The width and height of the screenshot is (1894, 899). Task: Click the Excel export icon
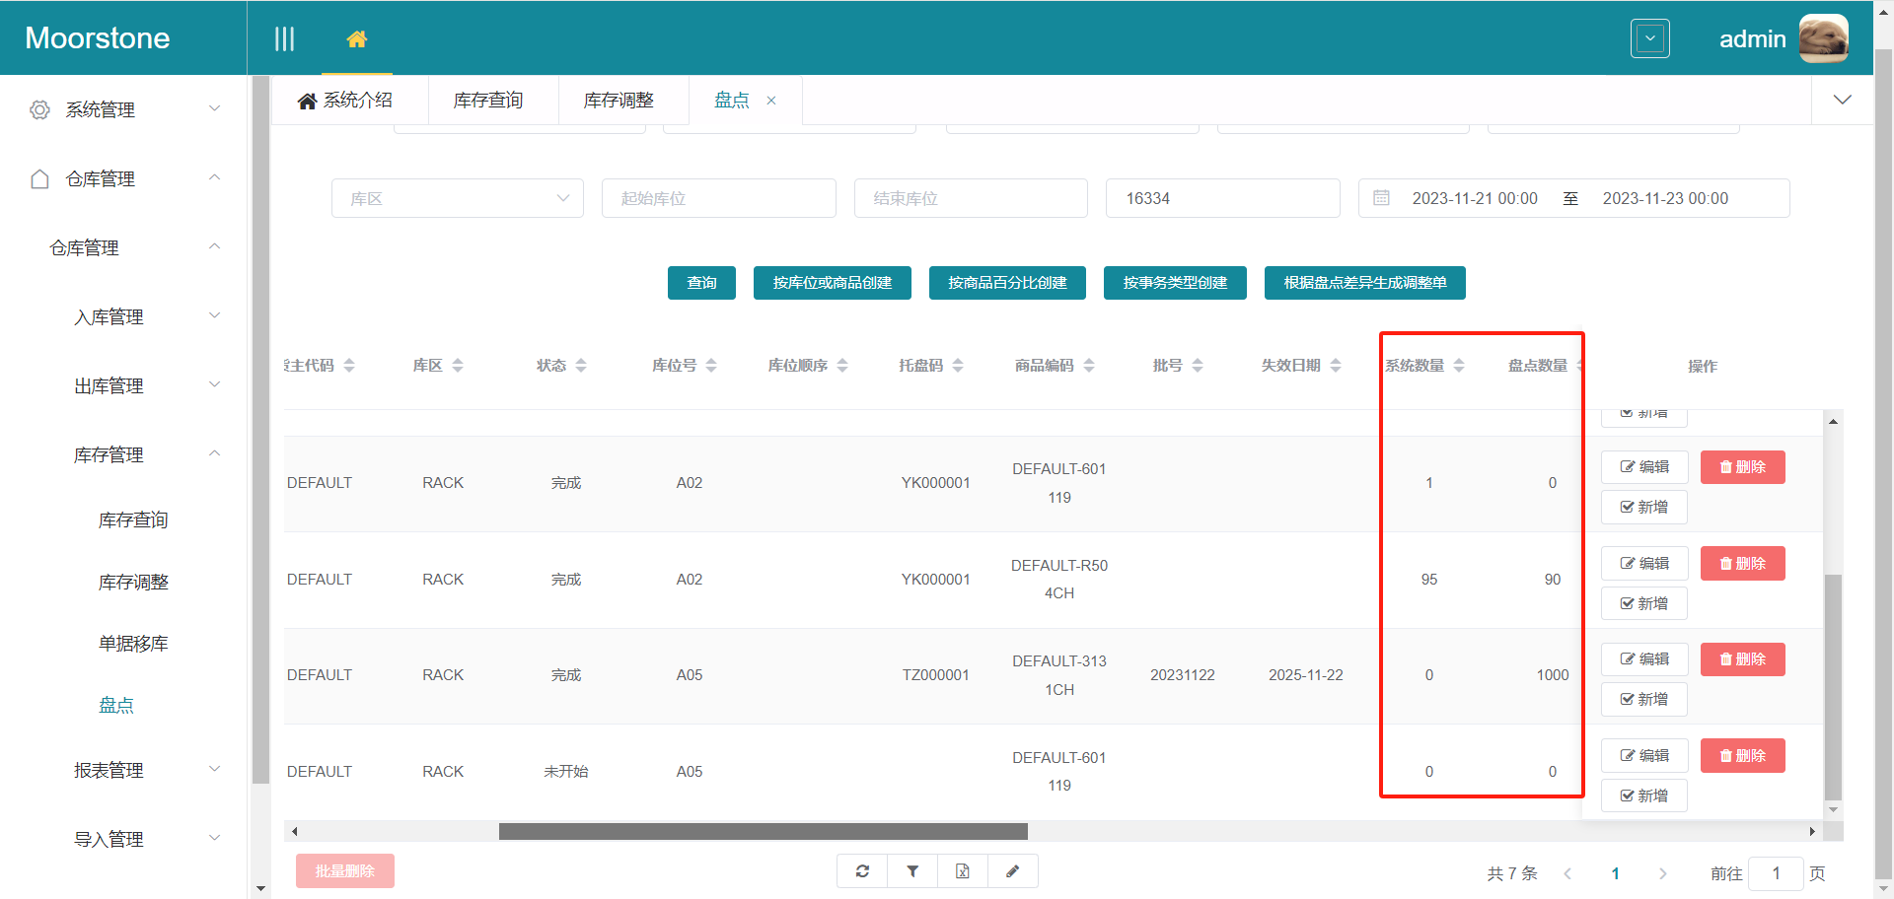click(x=963, y=871)
